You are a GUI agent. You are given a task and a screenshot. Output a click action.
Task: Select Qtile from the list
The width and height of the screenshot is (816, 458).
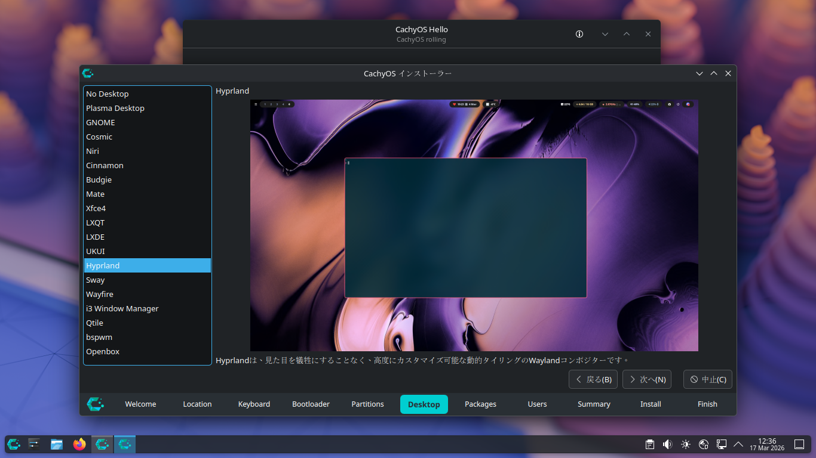(148, 323)
